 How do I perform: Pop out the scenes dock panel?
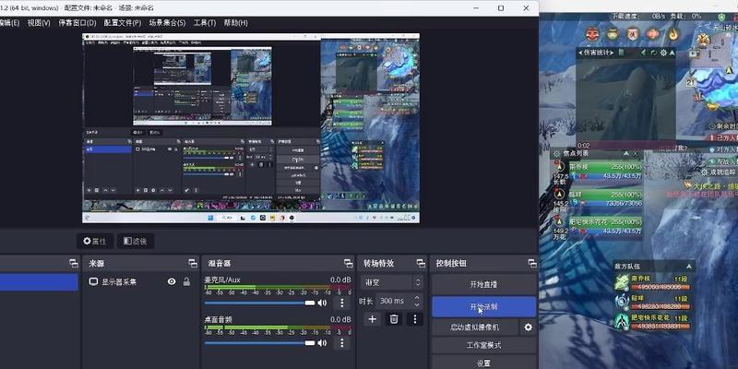[74, 264]
